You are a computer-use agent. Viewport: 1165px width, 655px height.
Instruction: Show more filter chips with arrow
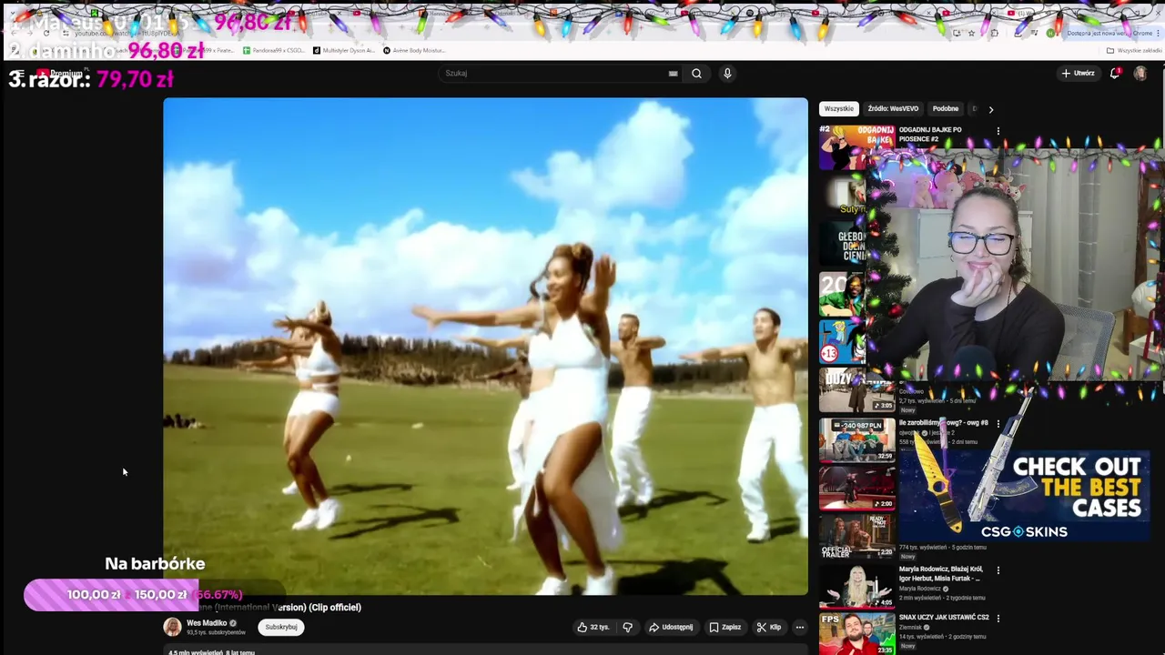tap(991, 109)
